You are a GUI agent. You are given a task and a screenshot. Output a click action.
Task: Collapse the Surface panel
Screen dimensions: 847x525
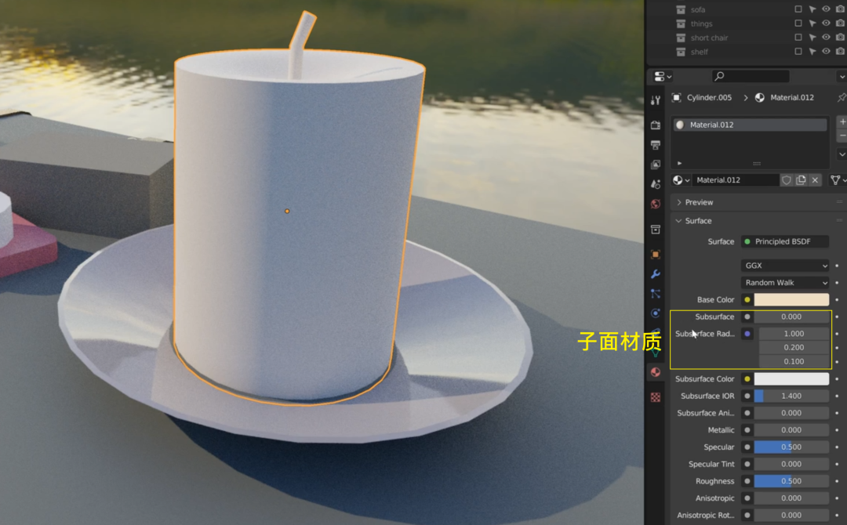pos(679,221)
